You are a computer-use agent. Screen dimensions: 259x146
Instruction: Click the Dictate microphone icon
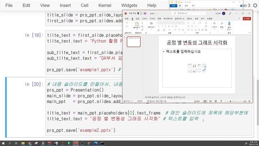(x=229, y=24)
